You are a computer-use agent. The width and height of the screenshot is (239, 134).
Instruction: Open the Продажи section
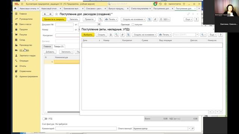pyautogui.click(x=24, y=29)
